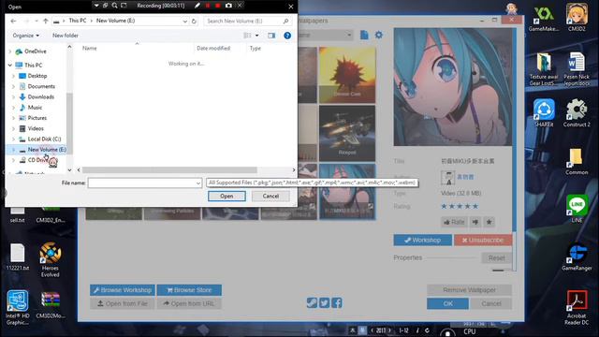Open the view options dropdown arrow
Screen dimensions: 599x337
(x=256, y=36)
